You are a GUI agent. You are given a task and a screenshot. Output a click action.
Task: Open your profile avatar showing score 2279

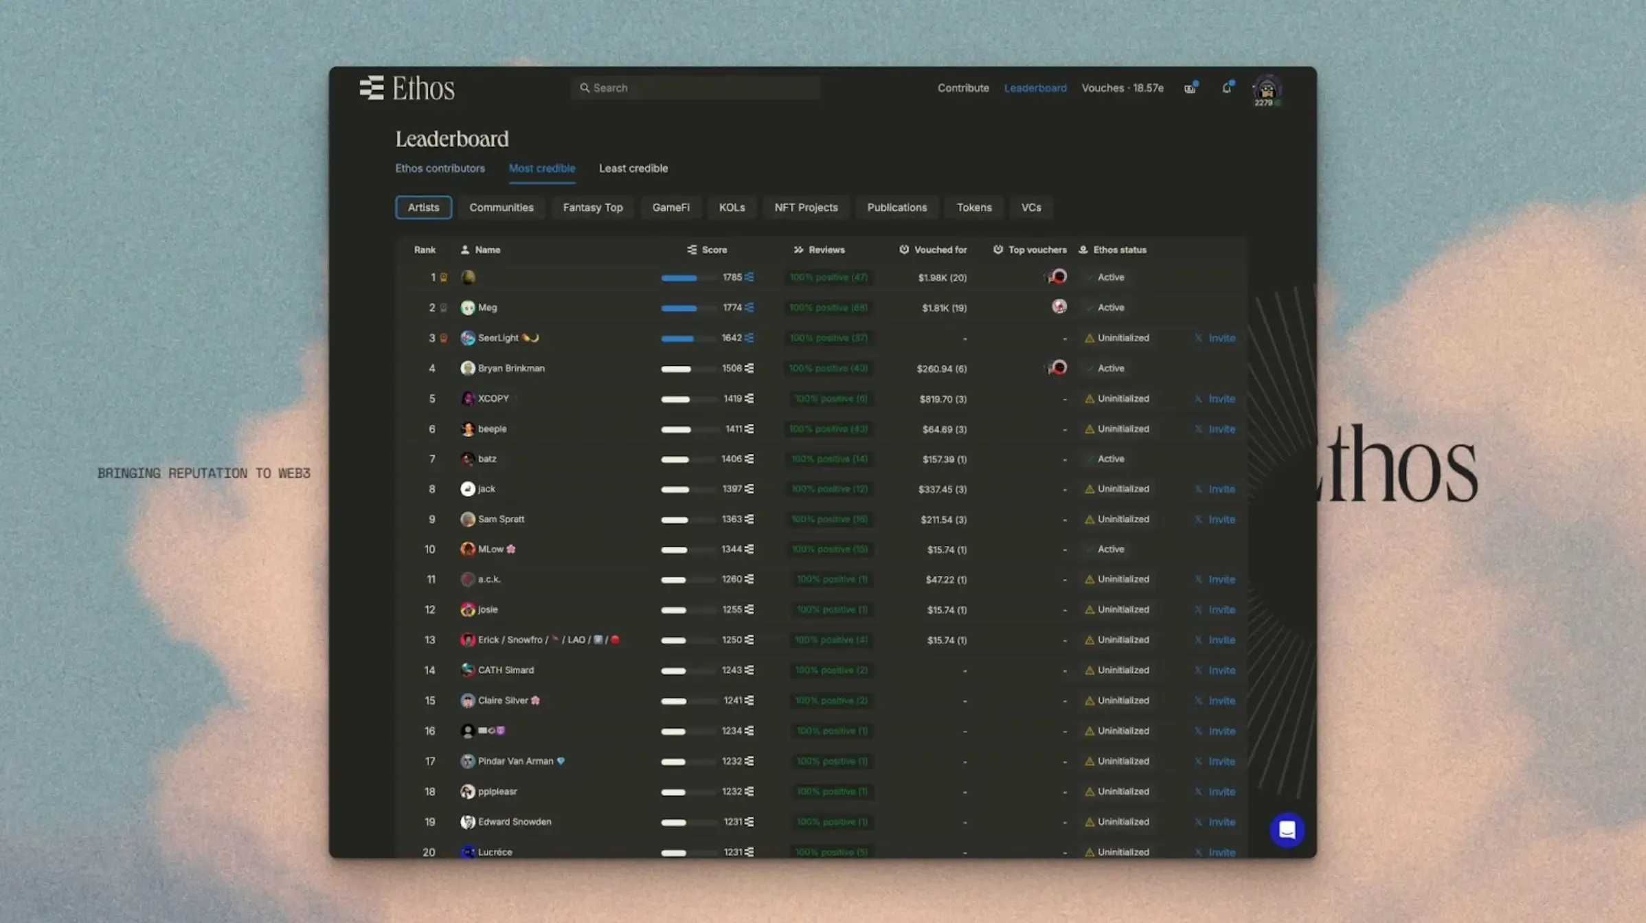(x=1267, y=89)
